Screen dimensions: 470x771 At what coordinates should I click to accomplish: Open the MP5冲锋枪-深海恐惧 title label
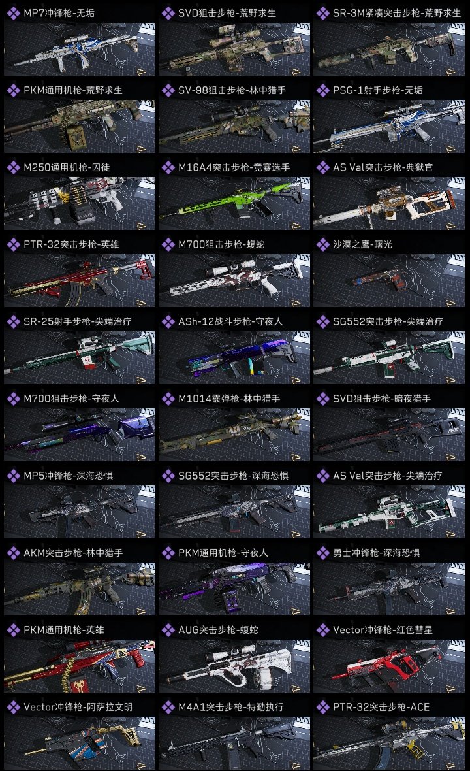click(69, 476)
